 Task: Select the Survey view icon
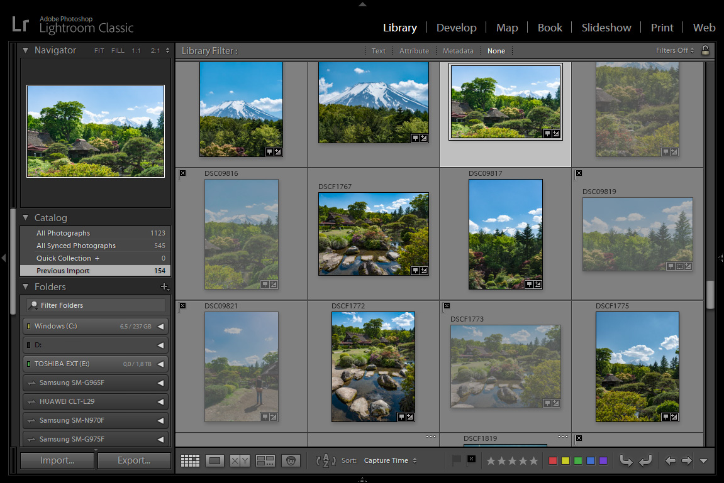pos(267,460)
